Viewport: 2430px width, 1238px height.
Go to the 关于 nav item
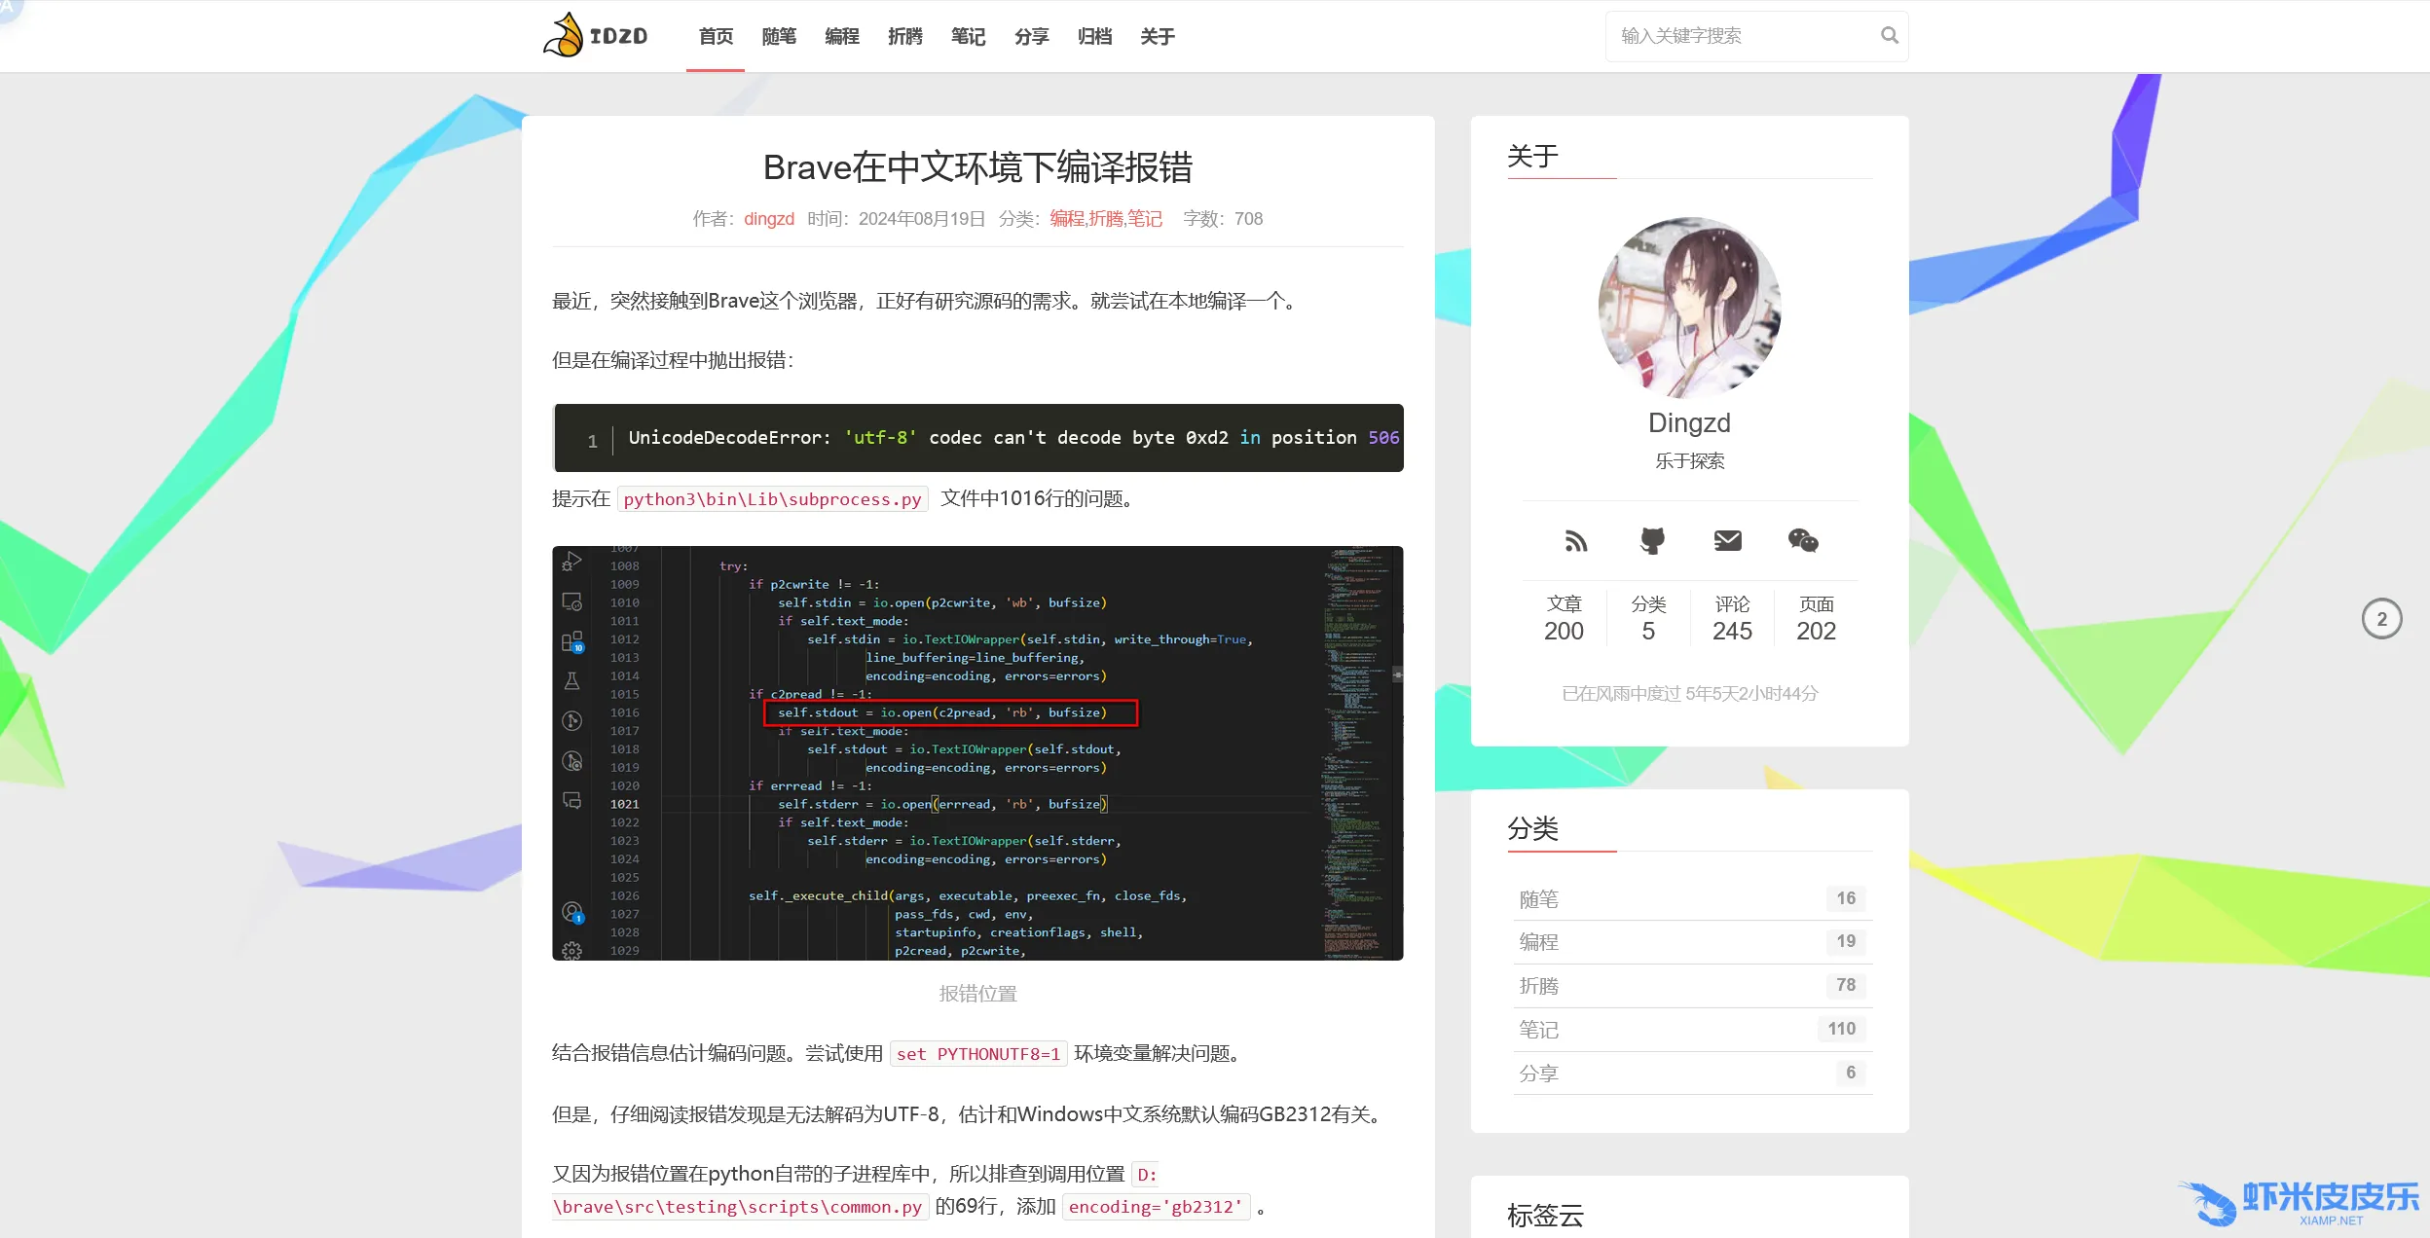(1157, 37)
